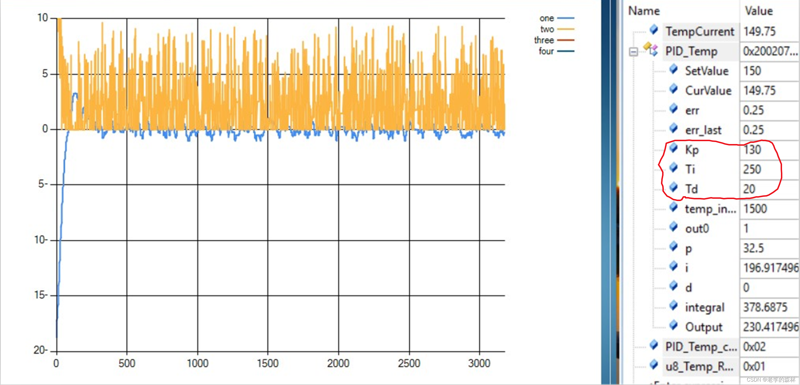Select the CurValue member name
The image size is (800, 385).
pyautogui.click(x=708, y=90)
